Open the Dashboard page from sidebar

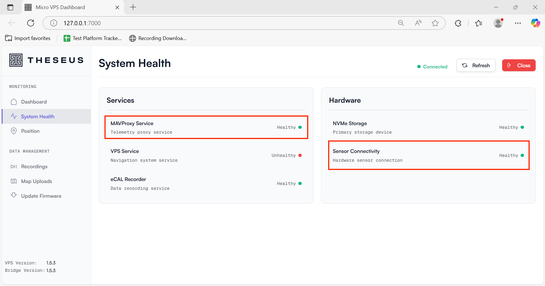click(34, 102)
